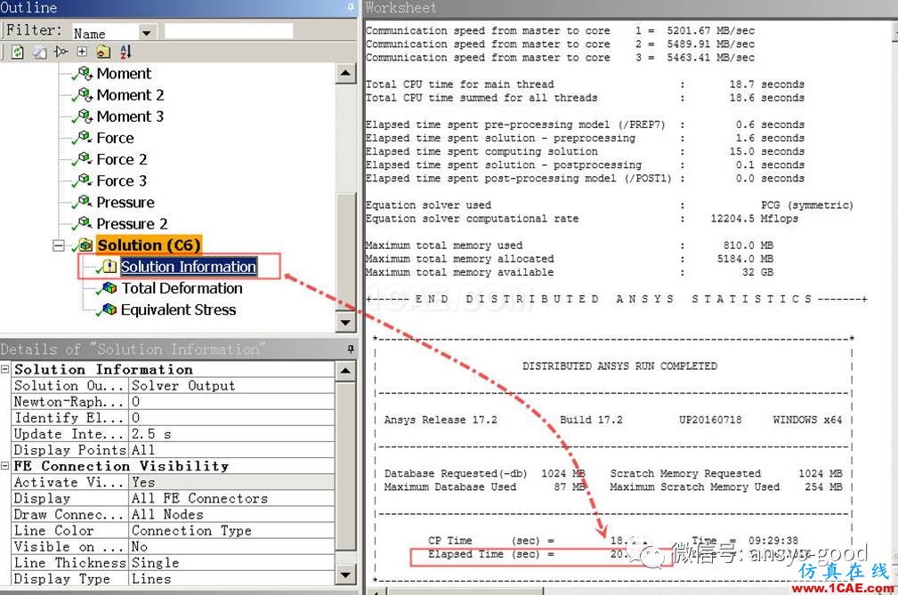The width and height of the screenshot is (898, 595).
Task: Click the node arrow icon in Outline toolbar
Action: pyautogui.click(x=61, y=52)
